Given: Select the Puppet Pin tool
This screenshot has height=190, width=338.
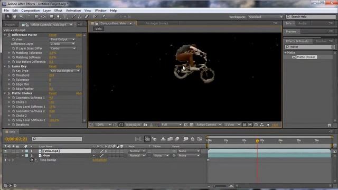Looking at the screenshot, I should [104, 16].
